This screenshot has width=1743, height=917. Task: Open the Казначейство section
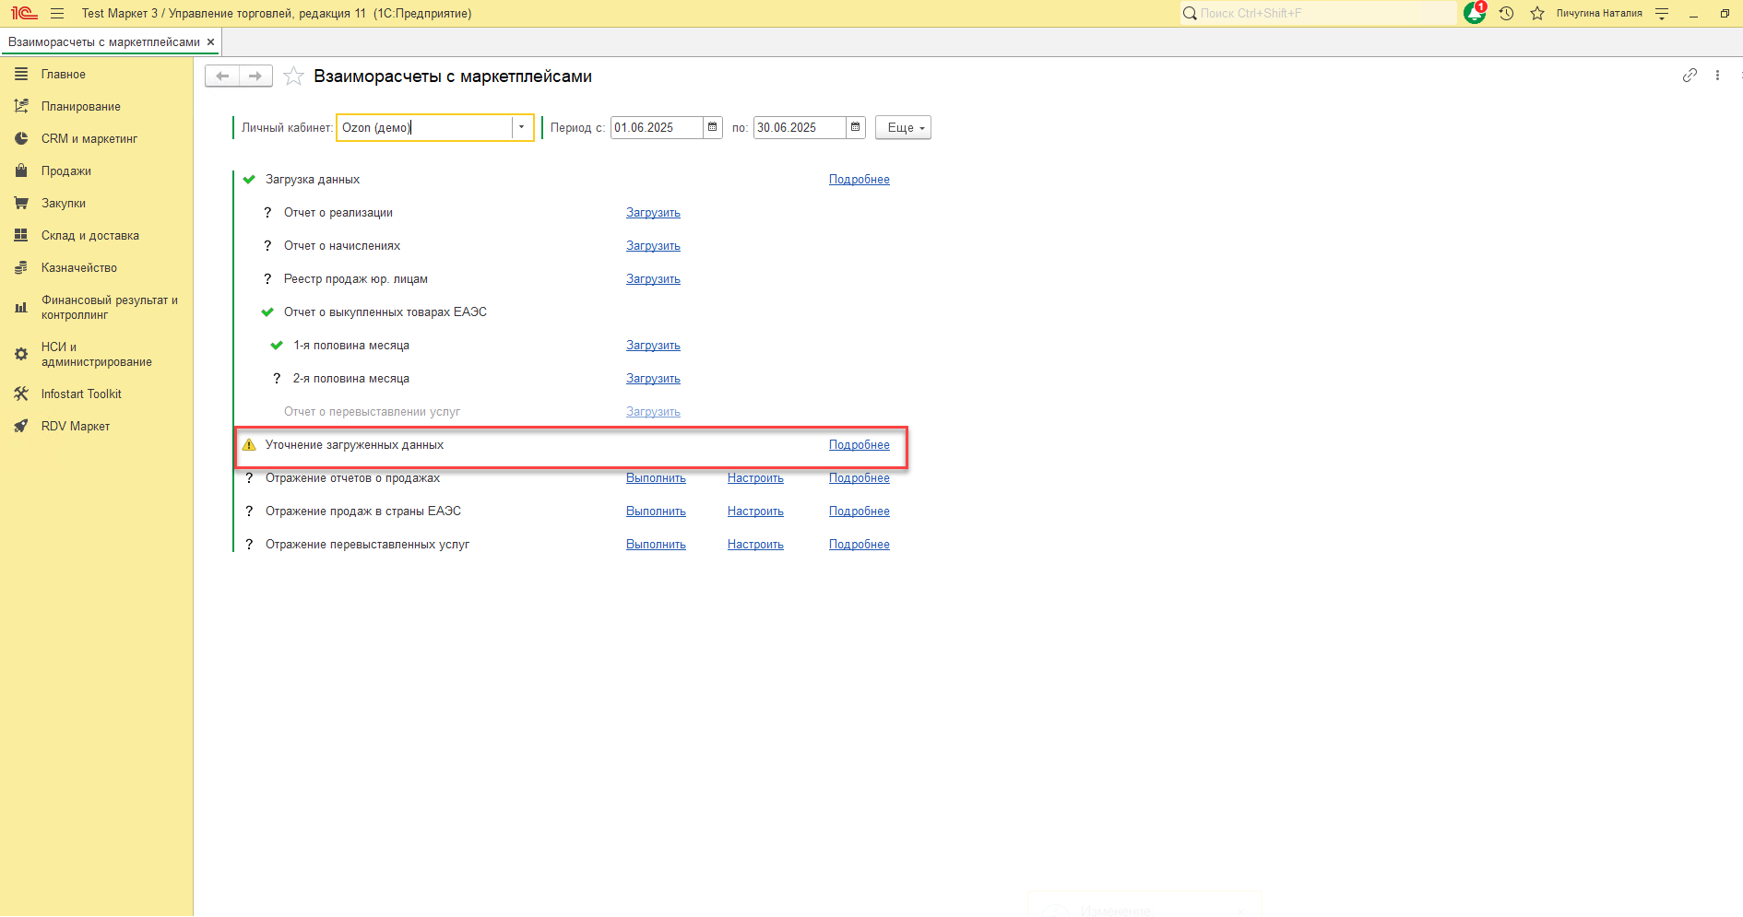click(79, 268)
